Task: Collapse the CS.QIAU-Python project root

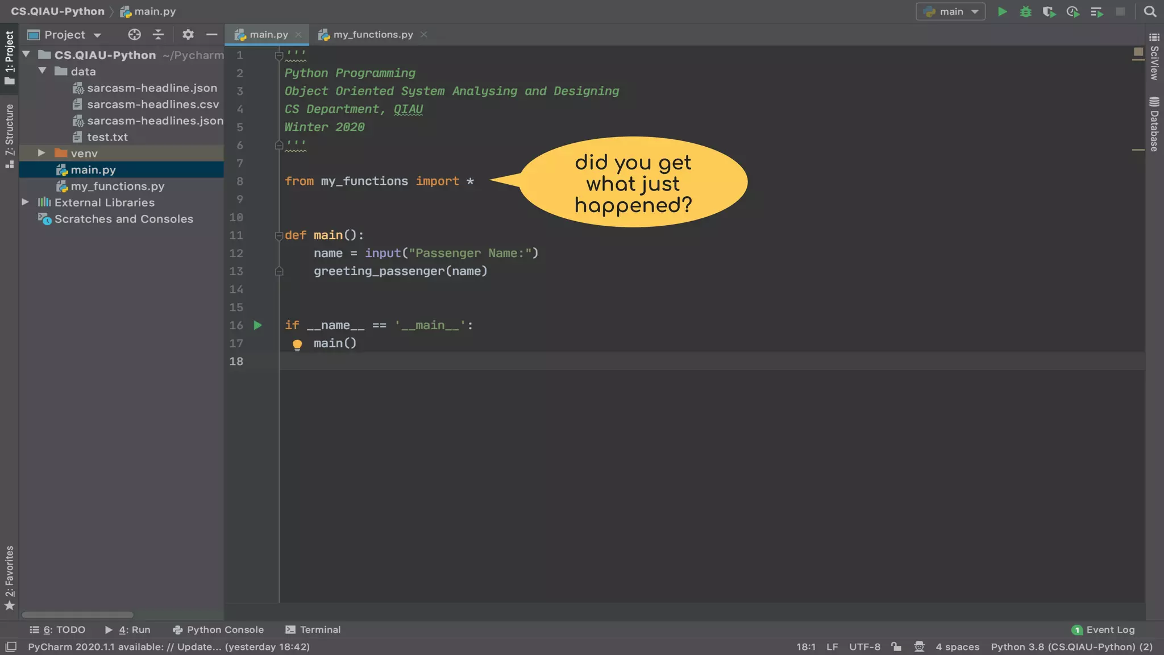Action: (26, 55)
